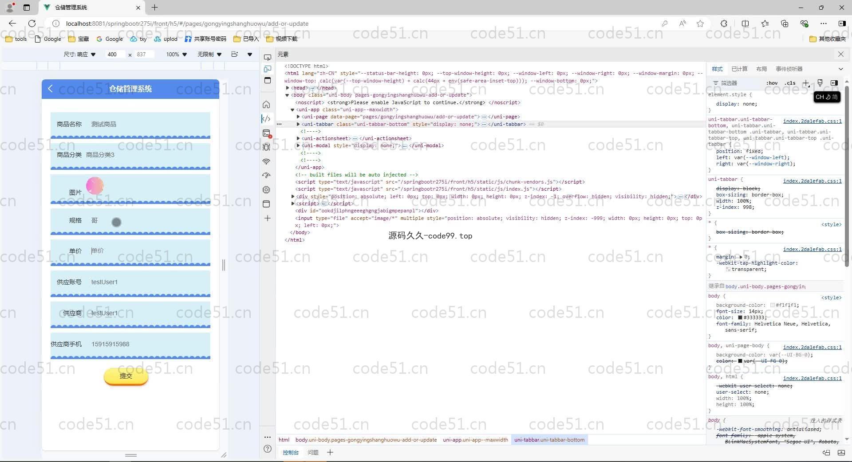
Task: Click the back arrow in app header
Action: [50, 89]
